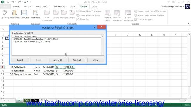The image size is (191, 107).
Task: Click the cell showing 1,900.00
Action: pyautogui.click(x=64, y=71)
